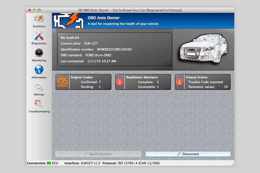The image size is (260, 173).
Task: Open the Information section icon
Action: click(x=38, y=70)
